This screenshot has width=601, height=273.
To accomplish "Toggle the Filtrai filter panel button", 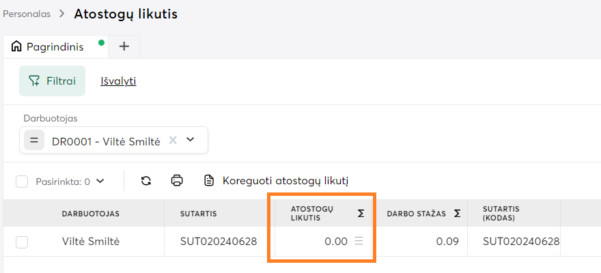I will click(x=52, y=81).
